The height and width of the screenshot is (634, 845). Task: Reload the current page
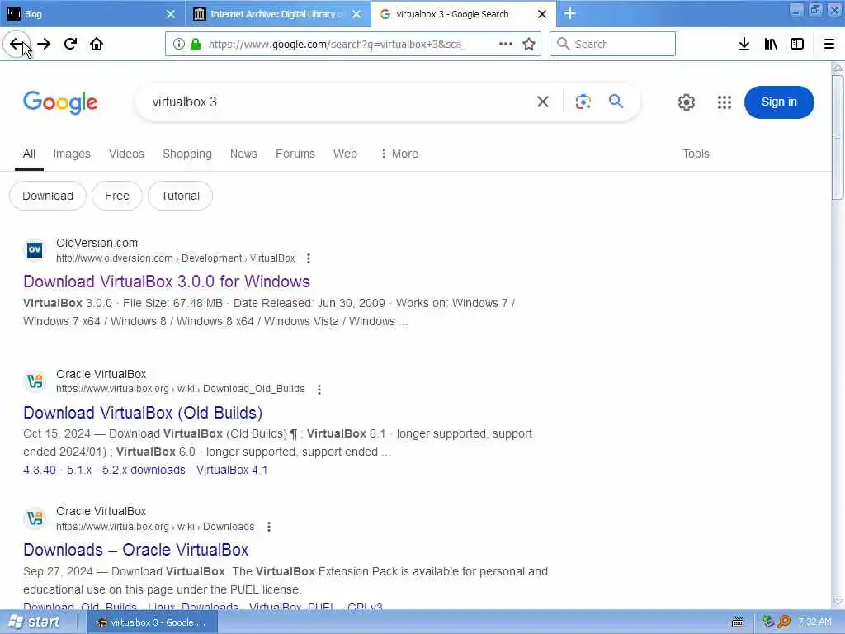(x=70, y=45)
